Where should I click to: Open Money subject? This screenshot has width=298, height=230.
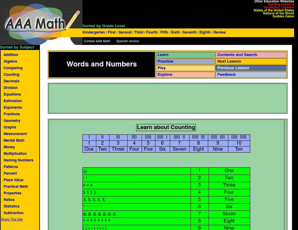tap(9, 147)
